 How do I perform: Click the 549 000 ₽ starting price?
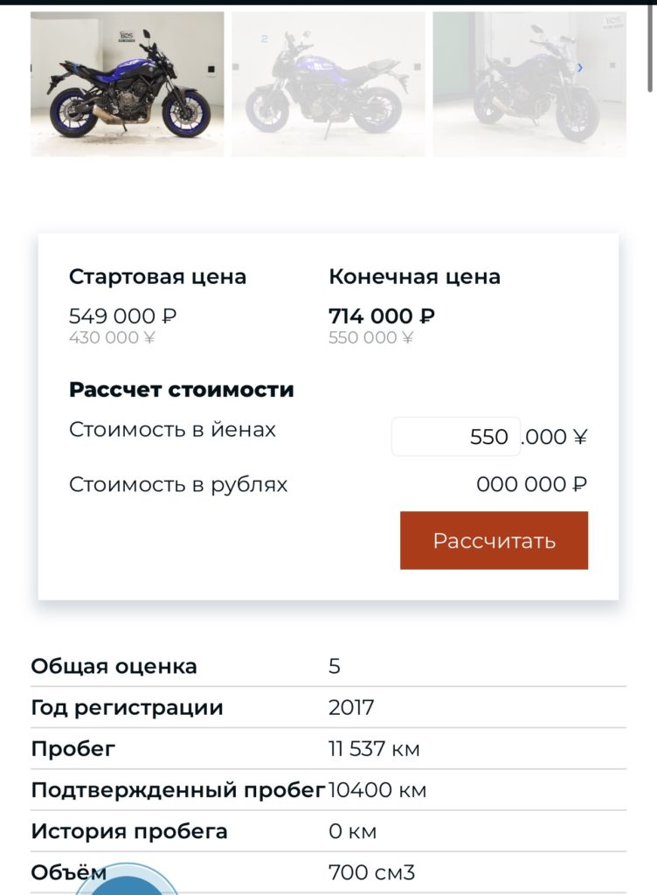[x=122, y=316]
